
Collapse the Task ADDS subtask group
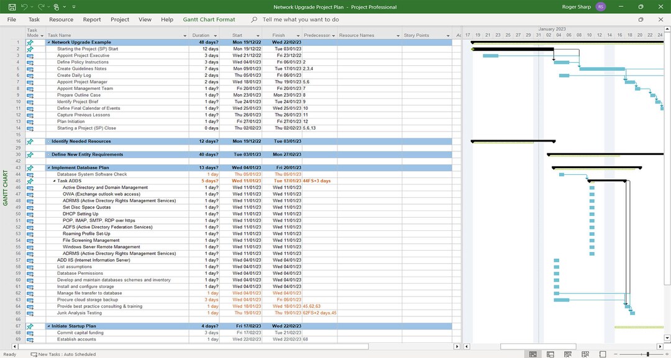coord(55,180)
